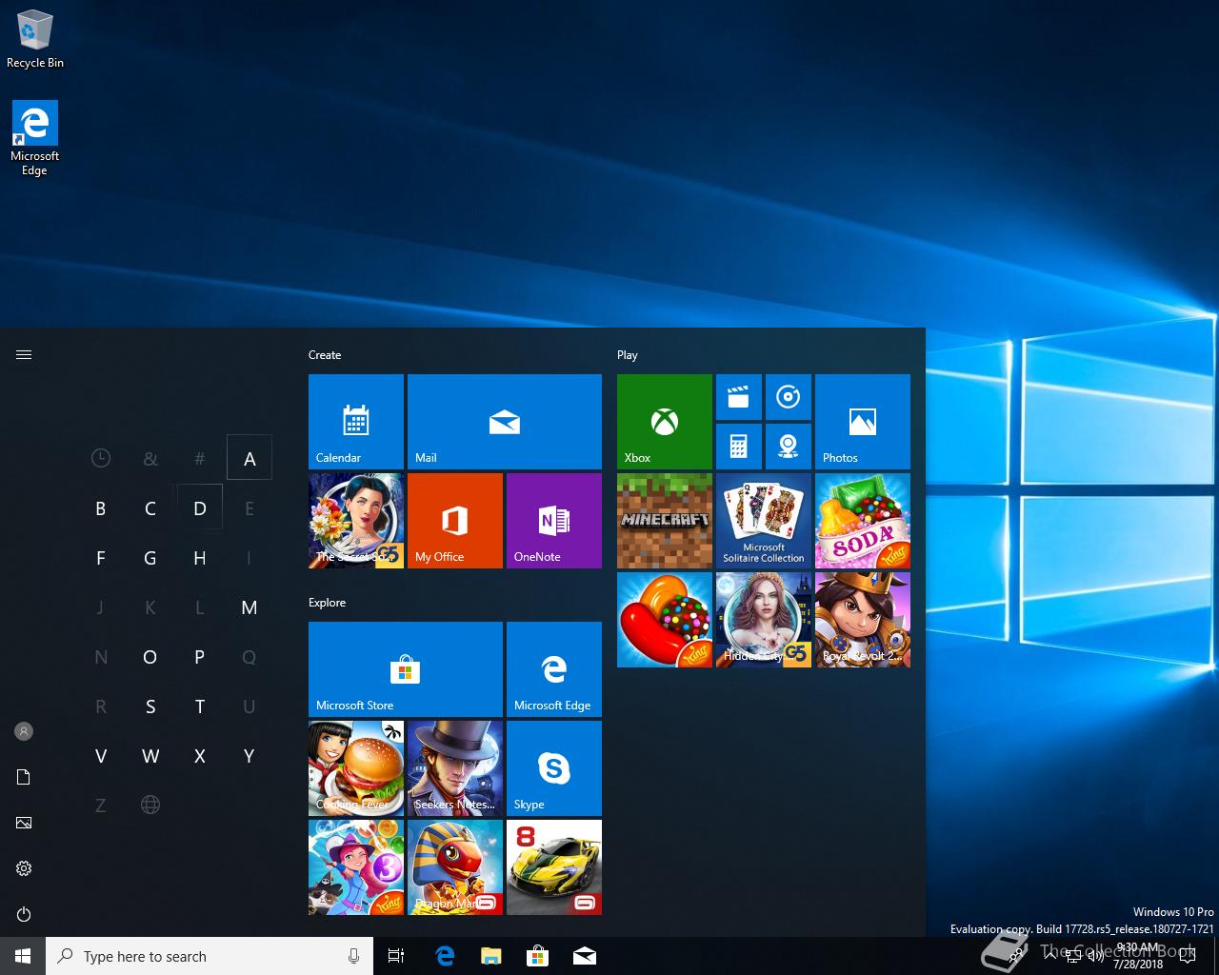Open the Microsoft Store tile
Screen dimensions: 1219x975
click(x=406, y=669)
